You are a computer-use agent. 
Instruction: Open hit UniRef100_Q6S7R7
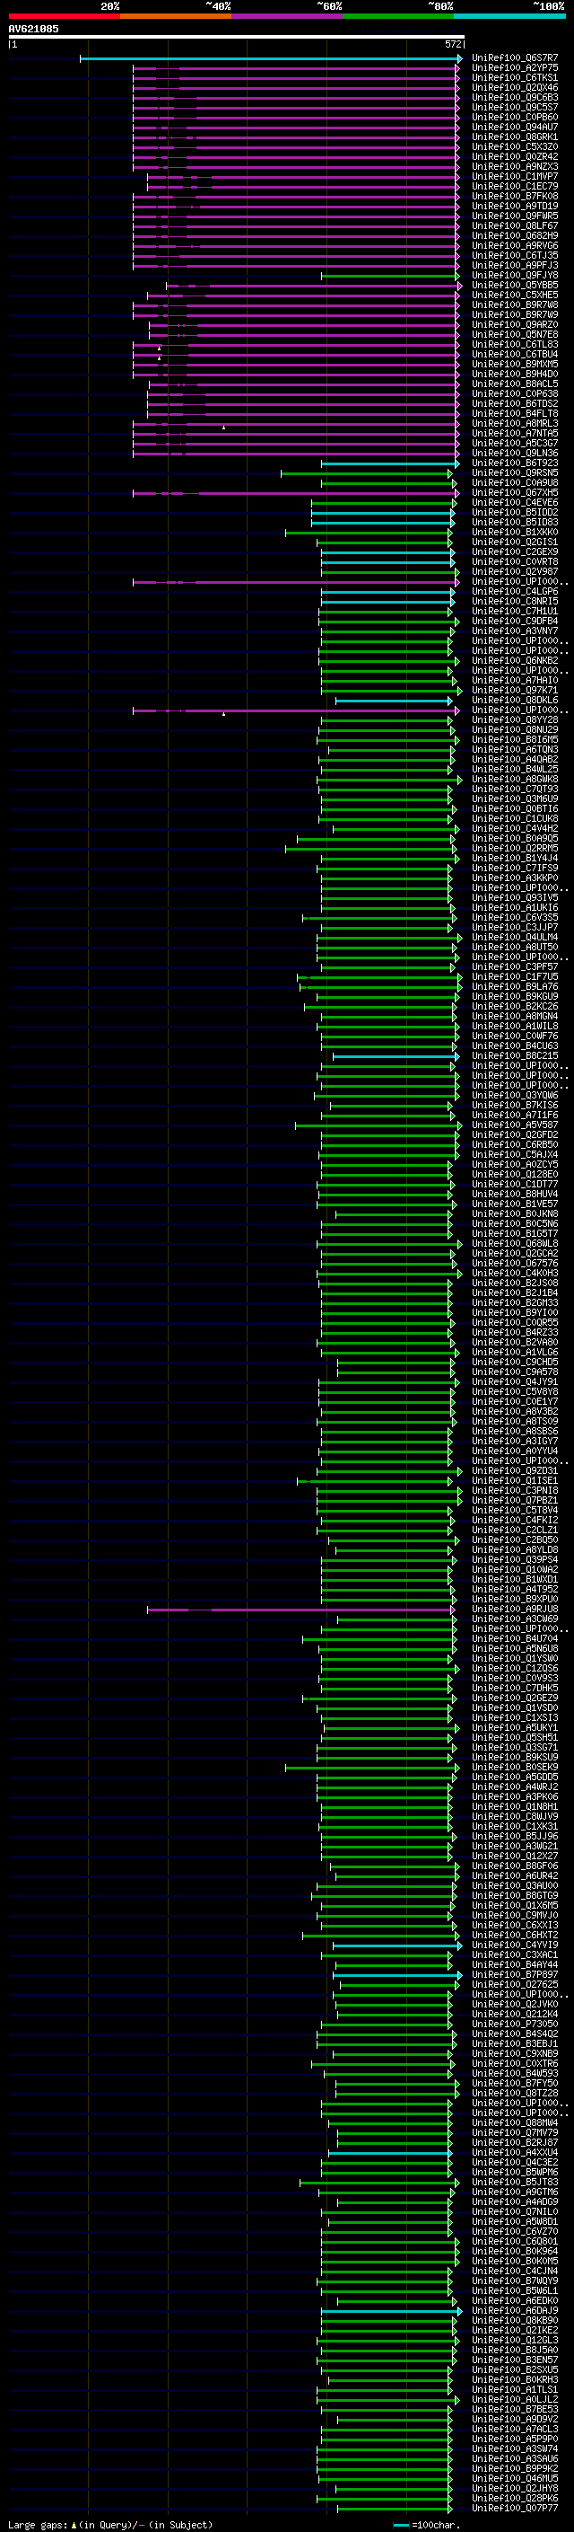tap(515, 58)
